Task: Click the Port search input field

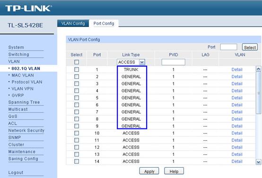Action: point(228,47)
